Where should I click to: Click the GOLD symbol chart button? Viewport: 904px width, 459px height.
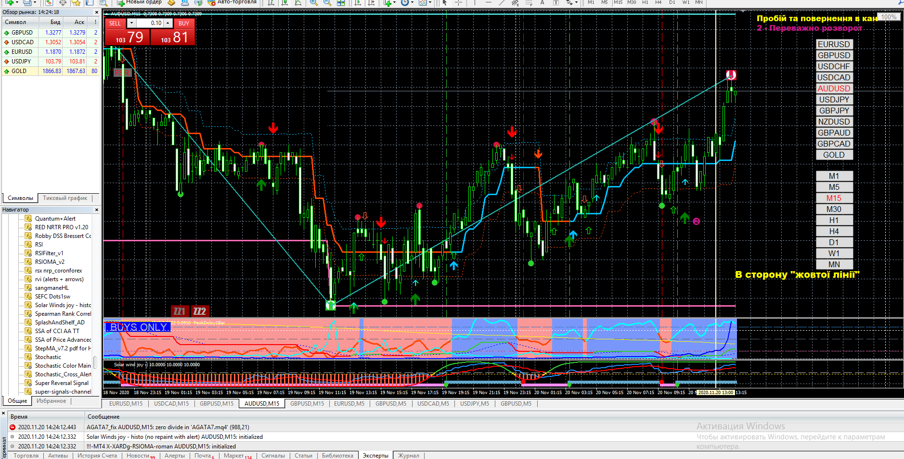[x=834, y=155]
